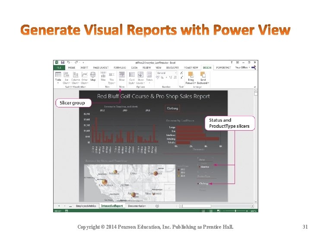Go to previous sheet tab arrow

point(59,206)
